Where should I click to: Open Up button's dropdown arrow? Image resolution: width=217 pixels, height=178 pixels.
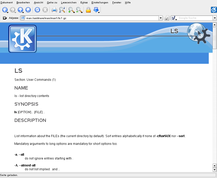coord(23,13)
